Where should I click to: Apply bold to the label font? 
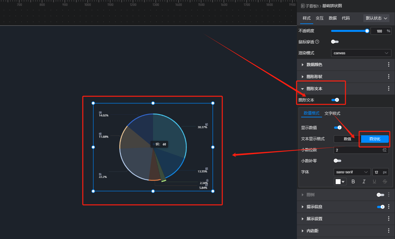(x=353, y=181)
